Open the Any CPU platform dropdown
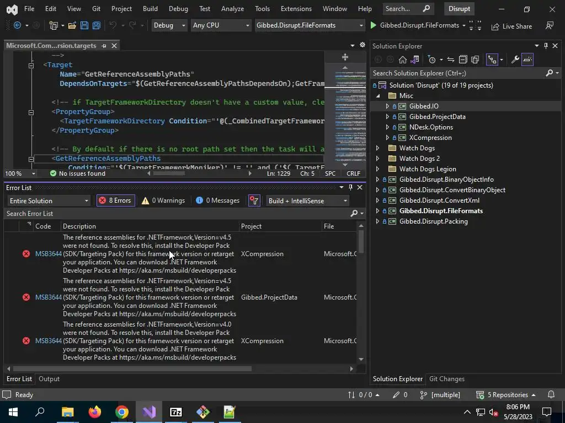 (x=221, y=25)
